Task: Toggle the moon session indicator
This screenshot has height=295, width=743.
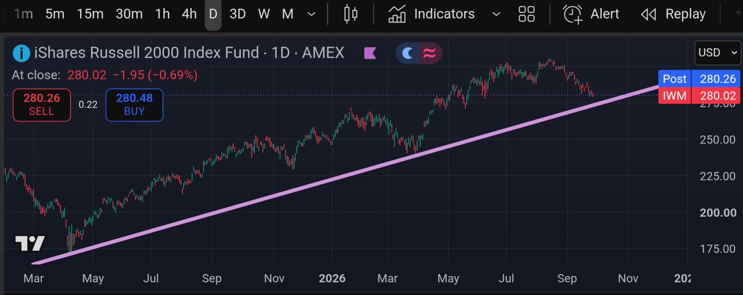Action: click(407, 53)
